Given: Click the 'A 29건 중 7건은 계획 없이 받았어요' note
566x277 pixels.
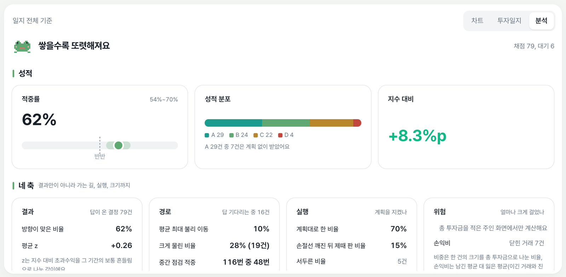Looking at the screenshot, I should pos(247,147).
